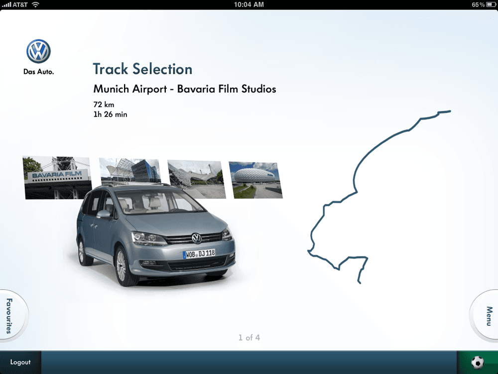Tap the 'Munich Airport - Bavaria Film Studios' title
This screenshot has height=374, width=498.
(x=185, y=89)
